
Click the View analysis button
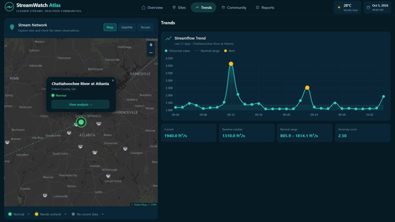tap(80, 104)
